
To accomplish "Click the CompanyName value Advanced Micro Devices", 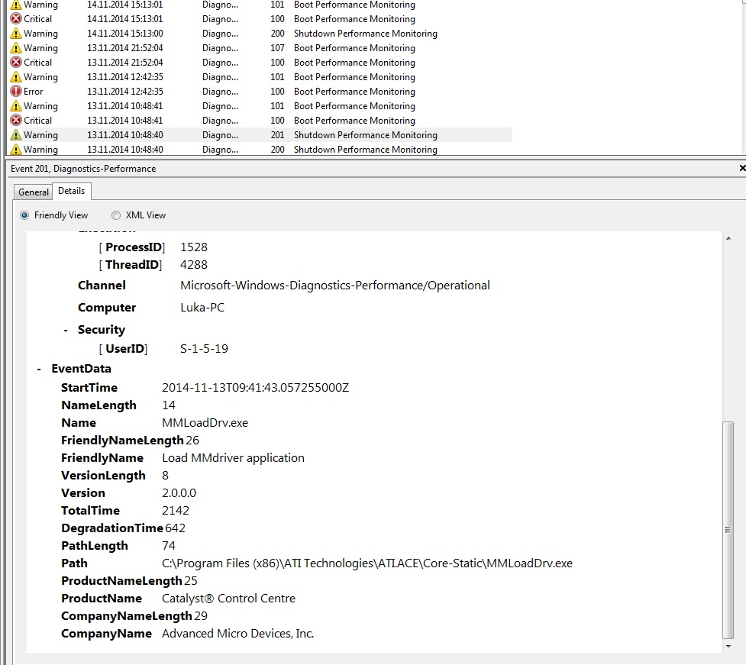I will pos(238,634).
